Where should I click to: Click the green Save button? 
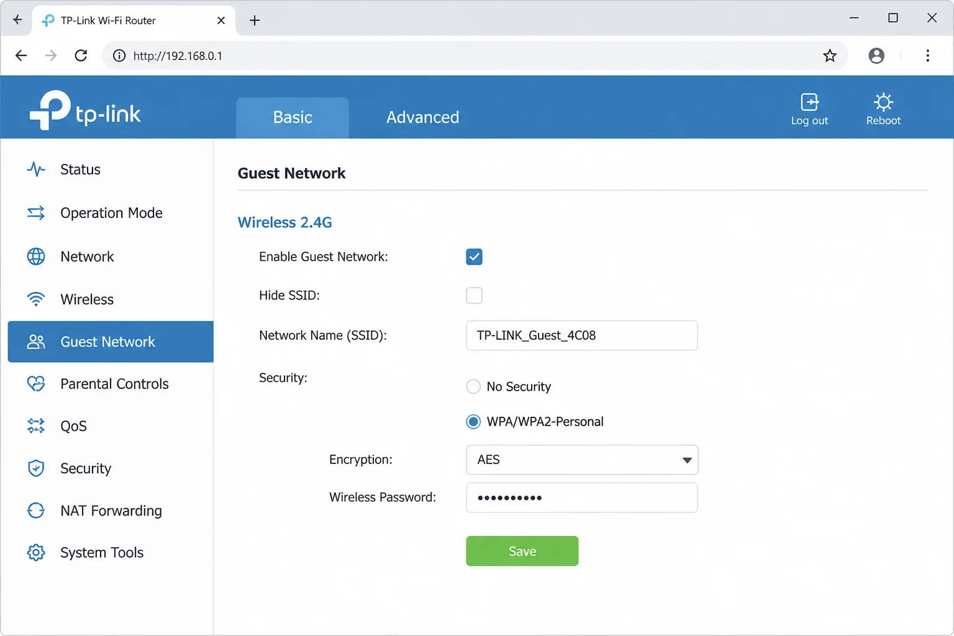pyautogui.click(x=522, y=551)
